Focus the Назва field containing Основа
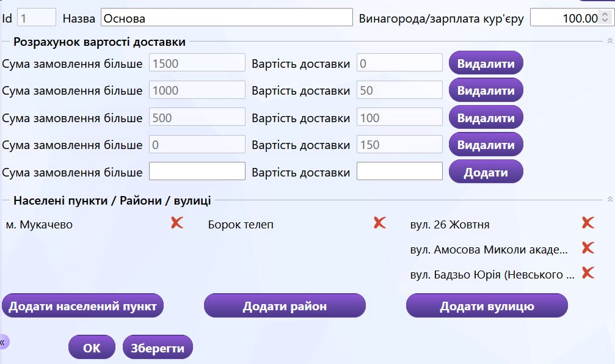Viewport: 615px width, 364px height. pyautogui.click(x=227, y=18)
